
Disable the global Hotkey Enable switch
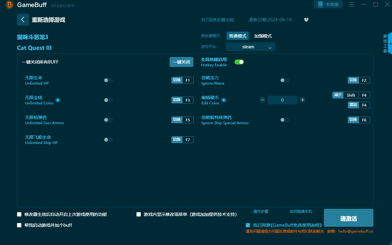[x=239, y=62]
